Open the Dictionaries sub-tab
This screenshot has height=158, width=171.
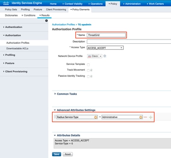11,15
